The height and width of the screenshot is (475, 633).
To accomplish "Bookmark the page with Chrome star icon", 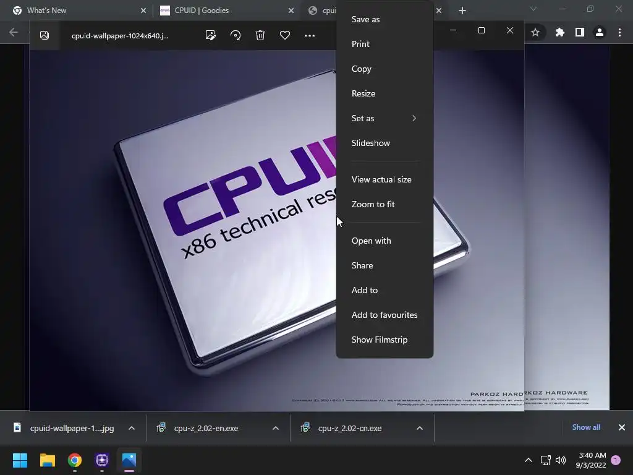I will tap(535, 32).
